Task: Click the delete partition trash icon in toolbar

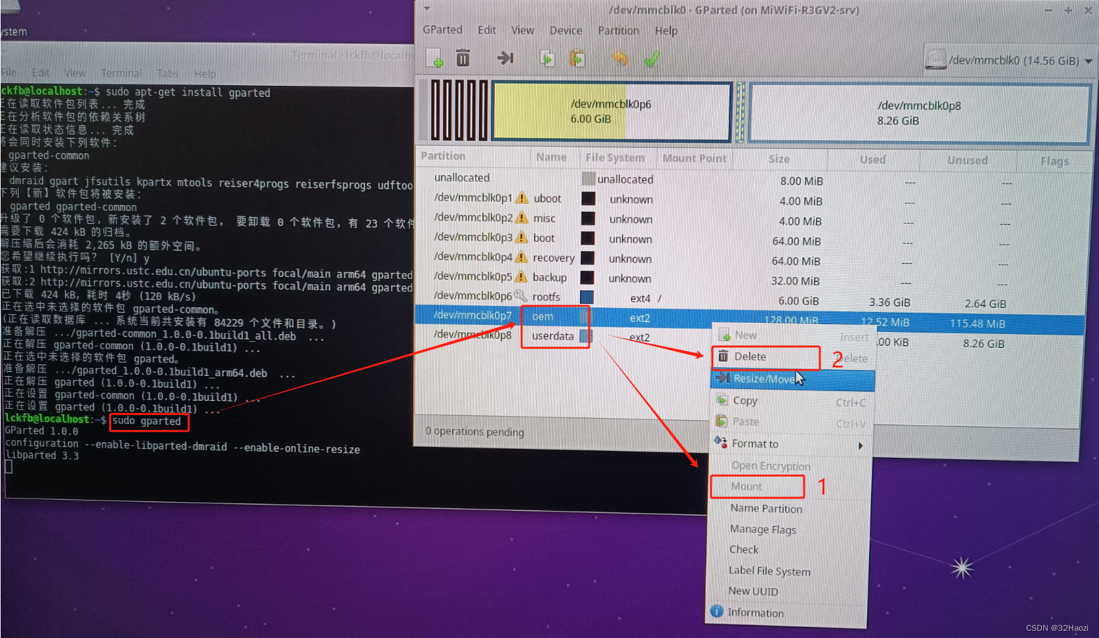Action: pos(463,58)
